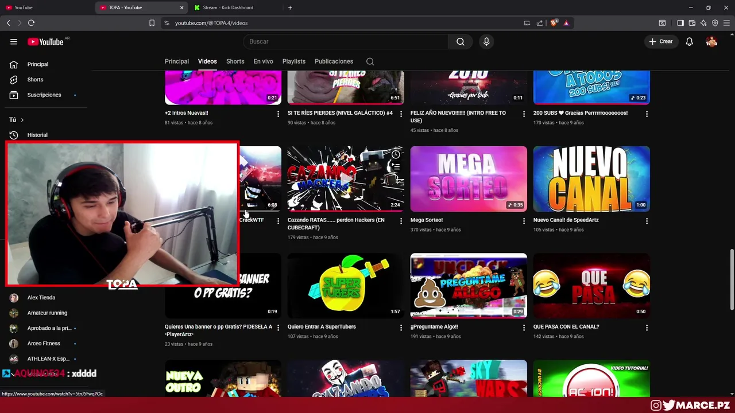Open the notifications bell
Viewport: 735px width, 413px height.
pyautogui.click(x=690, y=41)
